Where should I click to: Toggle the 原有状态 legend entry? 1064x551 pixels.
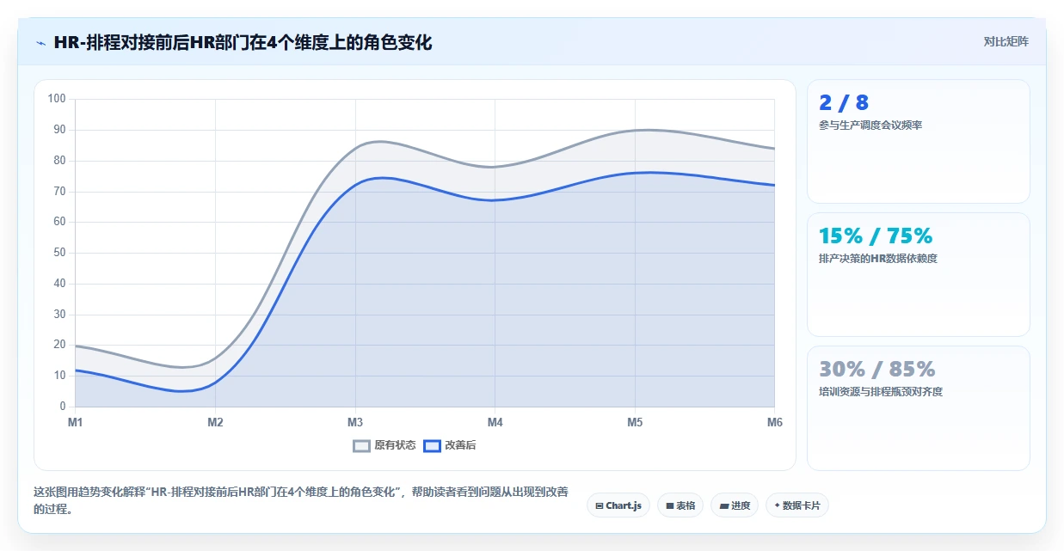384,445
